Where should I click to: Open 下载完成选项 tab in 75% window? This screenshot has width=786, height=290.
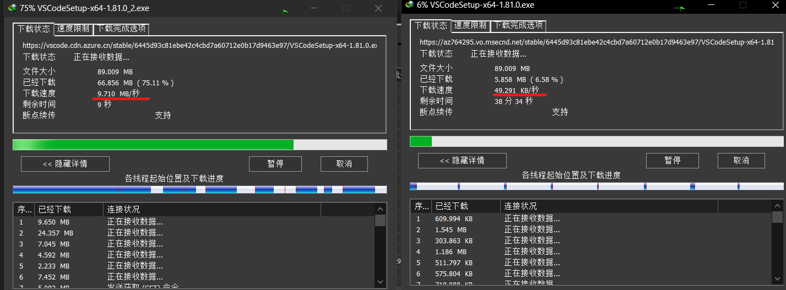[121, 29]
